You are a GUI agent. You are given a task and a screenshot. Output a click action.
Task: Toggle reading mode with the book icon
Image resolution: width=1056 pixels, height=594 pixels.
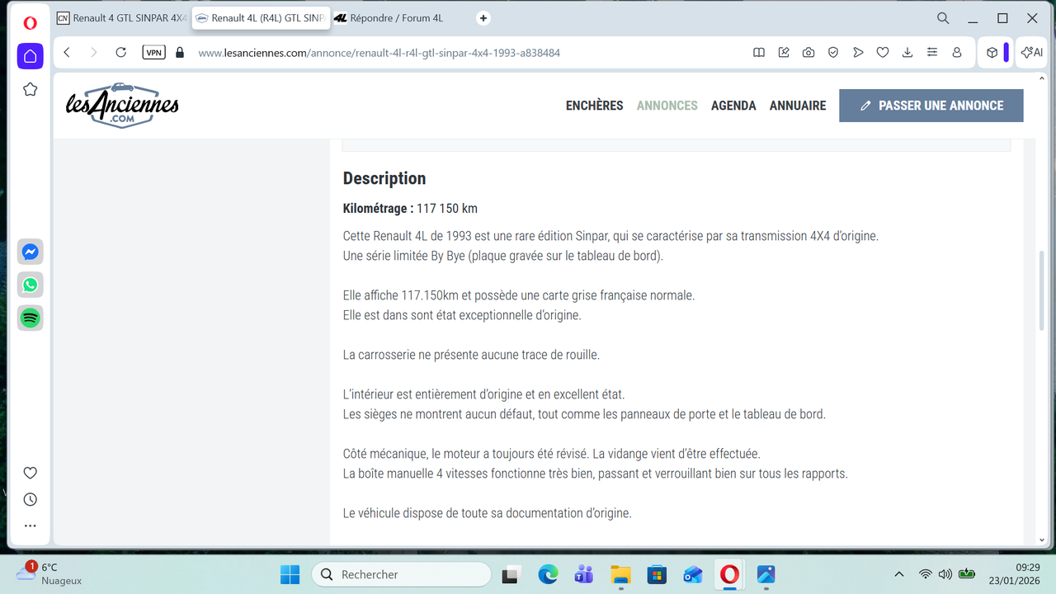(x=758, y=52)
